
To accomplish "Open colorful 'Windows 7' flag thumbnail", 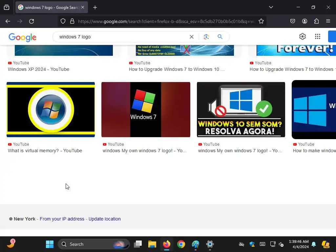I will click(146, 110).
